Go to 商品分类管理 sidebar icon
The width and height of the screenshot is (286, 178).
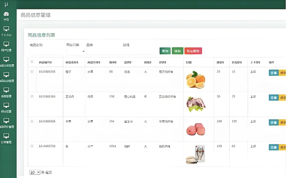[6, 60]
